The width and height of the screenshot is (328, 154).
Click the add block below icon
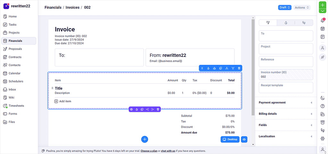pos(233,68)
